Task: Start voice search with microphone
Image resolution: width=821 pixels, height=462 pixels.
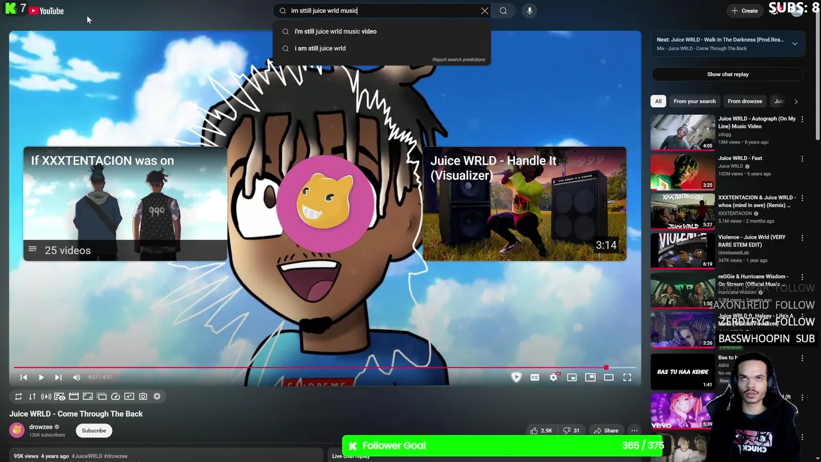Action: click(529, 10)
